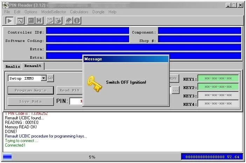Image resolution: width=246 pixels, height=163 pixels.
Task: Click the 'PIN Code is' log line
Action: click(x=26, y=113)
